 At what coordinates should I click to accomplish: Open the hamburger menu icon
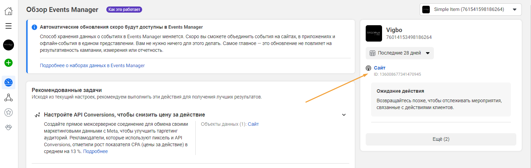(9, 26)
